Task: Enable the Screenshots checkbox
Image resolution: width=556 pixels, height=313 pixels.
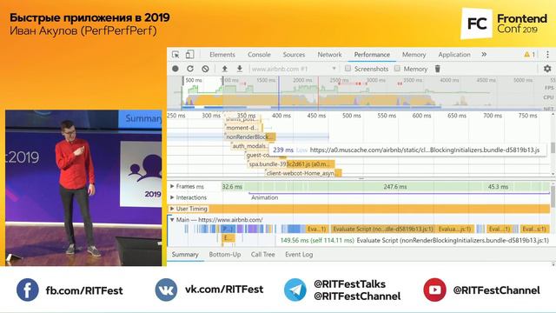Action: pos(347,68)
